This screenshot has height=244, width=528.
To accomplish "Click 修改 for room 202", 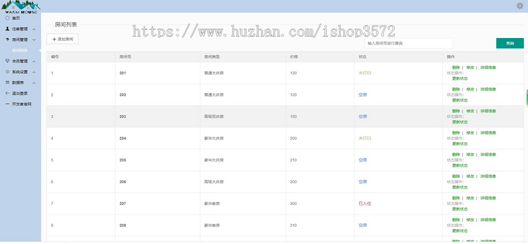I will point(470,90).
